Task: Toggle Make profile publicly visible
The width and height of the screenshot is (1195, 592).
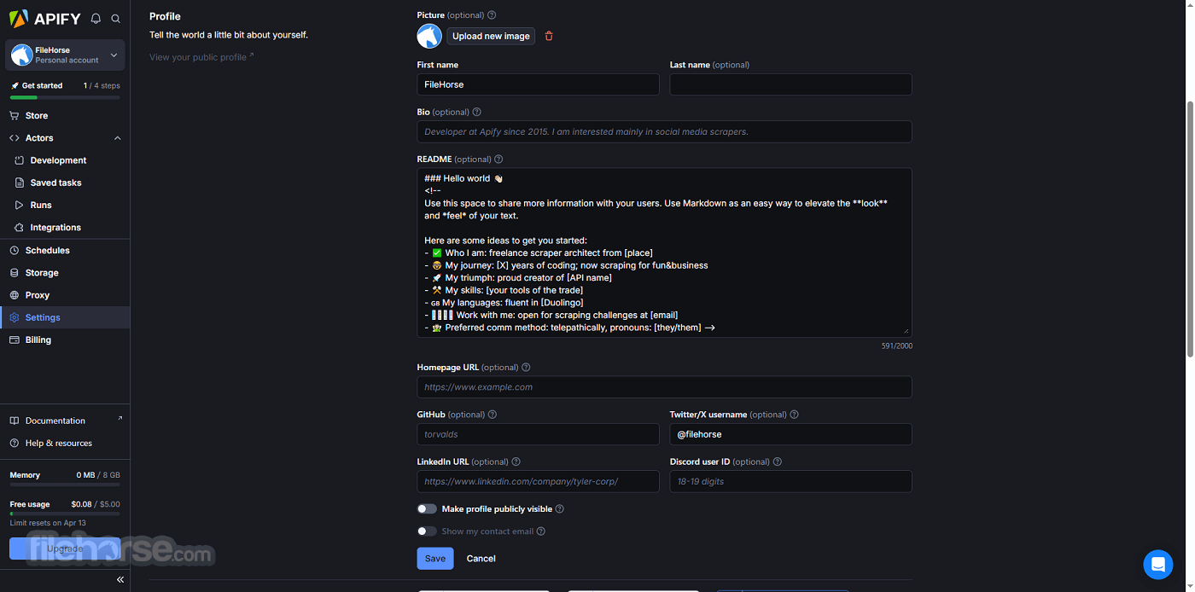Action: [427, 509]
